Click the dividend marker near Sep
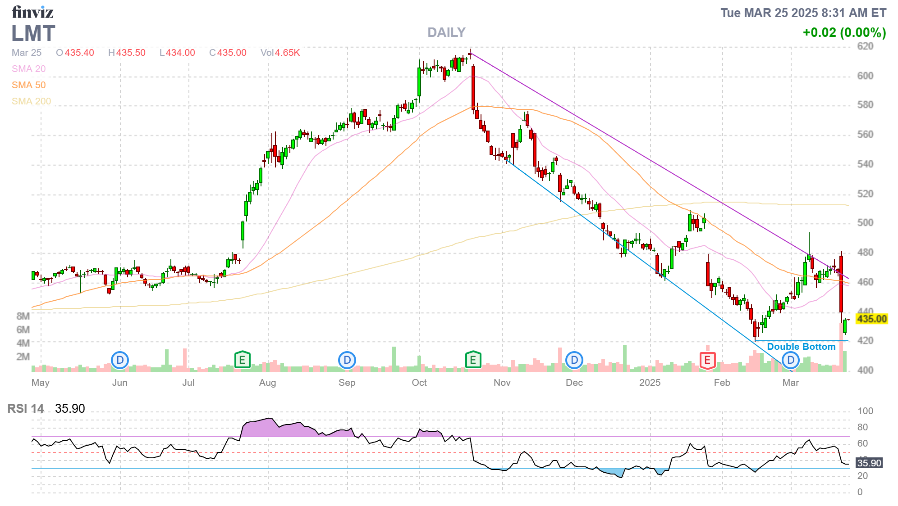Screen dimensions: 898x506 pyautogui.click(x=347, y=360)
